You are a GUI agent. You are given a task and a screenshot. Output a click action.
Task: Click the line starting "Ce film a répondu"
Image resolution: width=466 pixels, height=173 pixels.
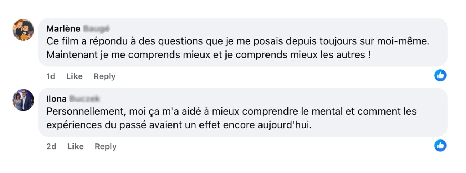click(x=238, y=41)
